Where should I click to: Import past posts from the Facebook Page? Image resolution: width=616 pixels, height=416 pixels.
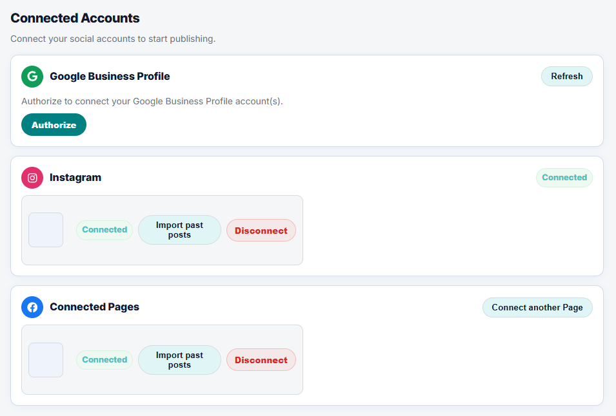pyautogui.click(x=179, y=359)
